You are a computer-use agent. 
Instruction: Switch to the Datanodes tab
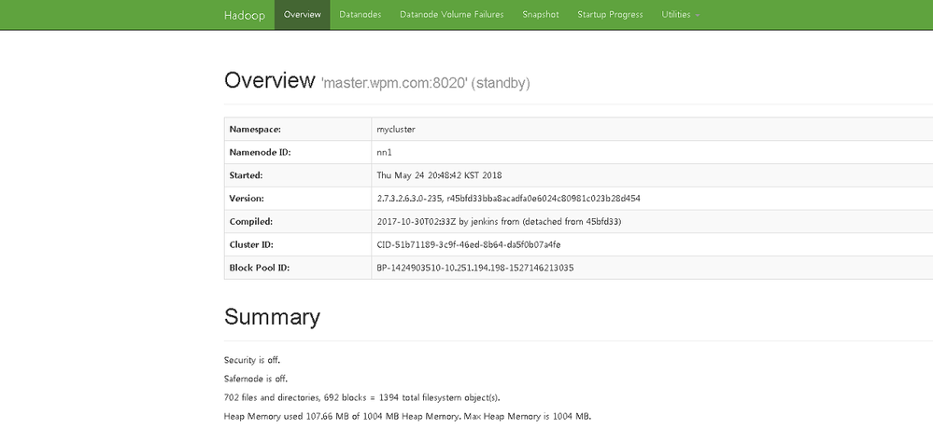click(360, 15)
